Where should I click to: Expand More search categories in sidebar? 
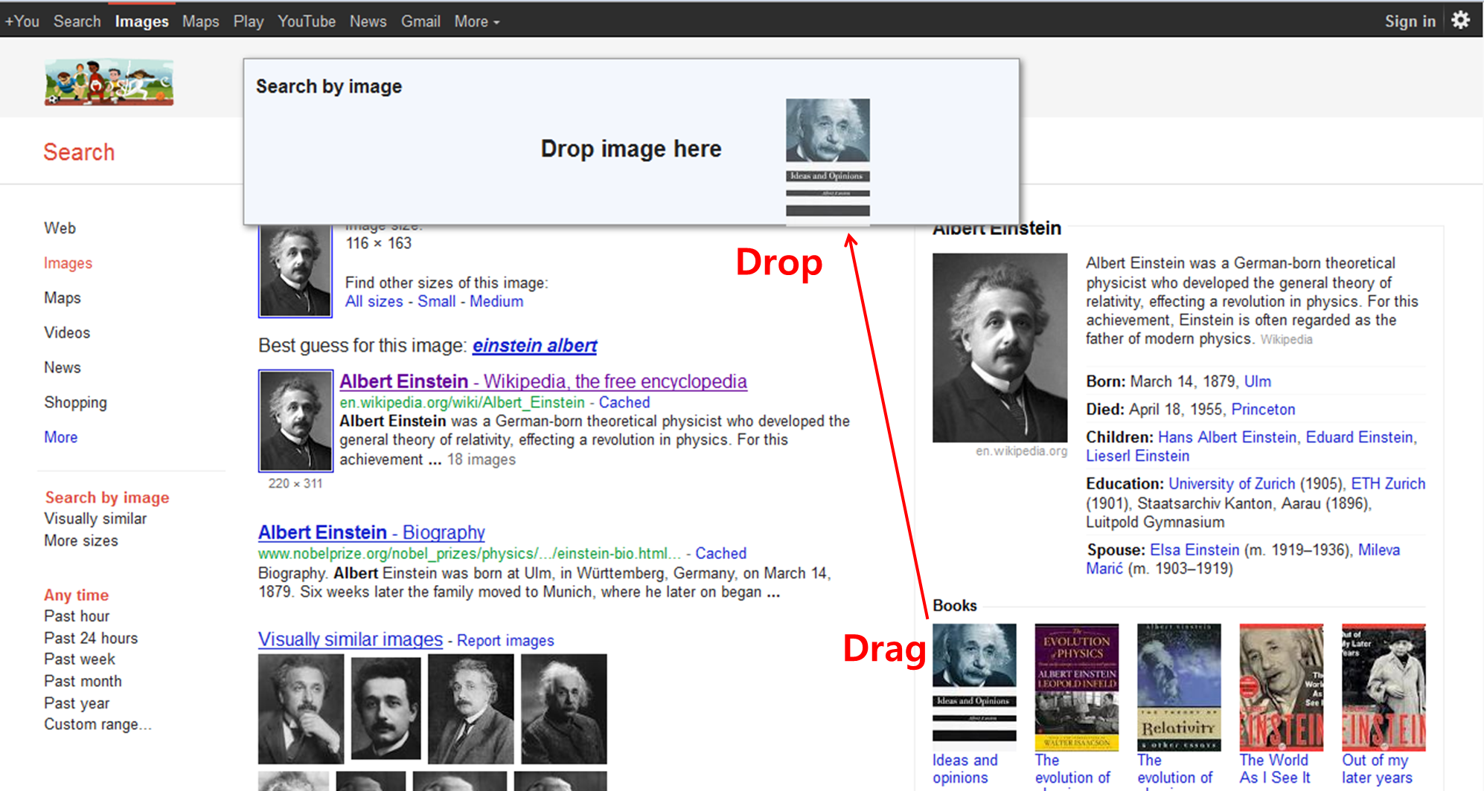point(60,437)
